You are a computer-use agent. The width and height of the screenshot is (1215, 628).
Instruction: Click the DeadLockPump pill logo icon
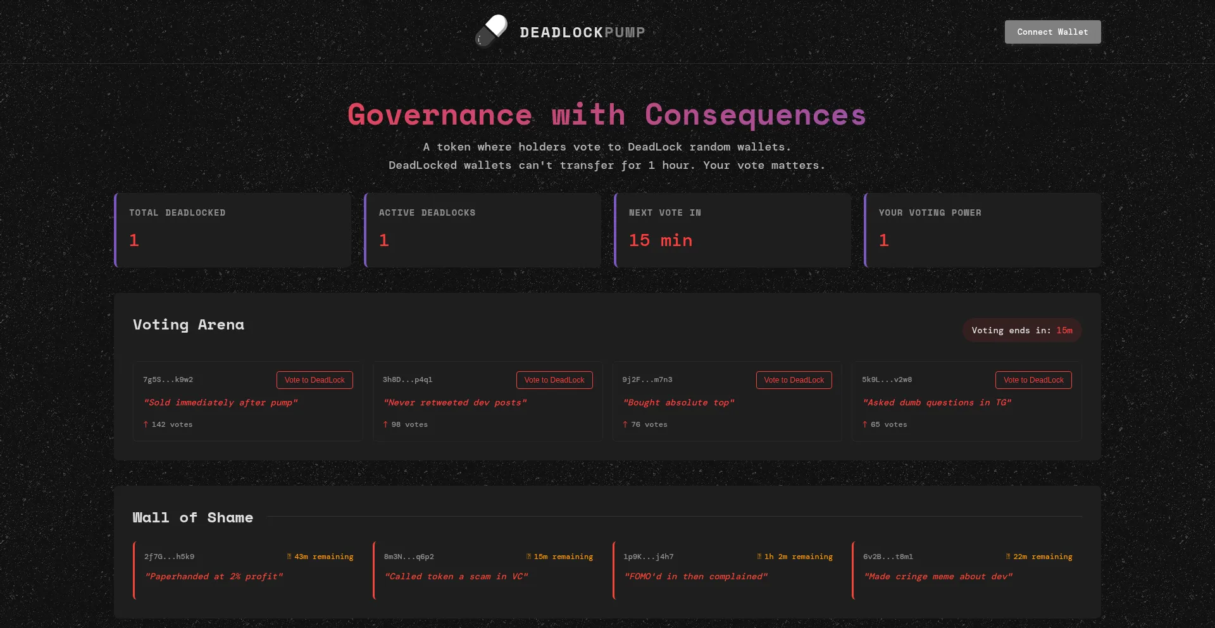coord(492,32)
